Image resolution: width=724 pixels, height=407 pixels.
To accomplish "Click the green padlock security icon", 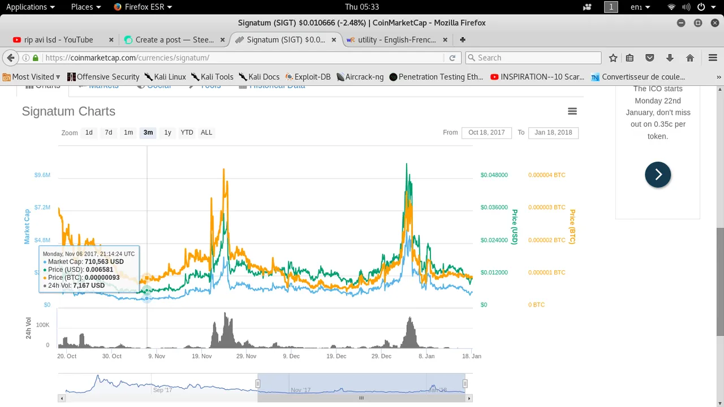I will pyautogui.click(x=36, y=58).
